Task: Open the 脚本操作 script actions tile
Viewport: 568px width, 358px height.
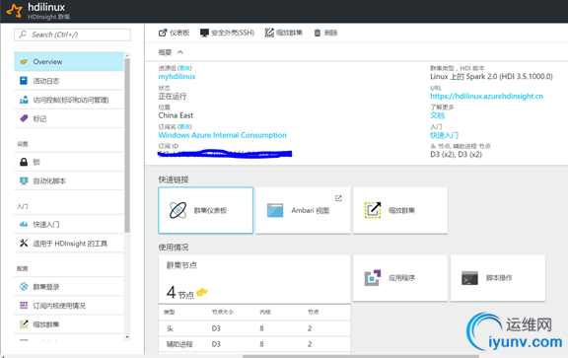Action: (498, 278)
